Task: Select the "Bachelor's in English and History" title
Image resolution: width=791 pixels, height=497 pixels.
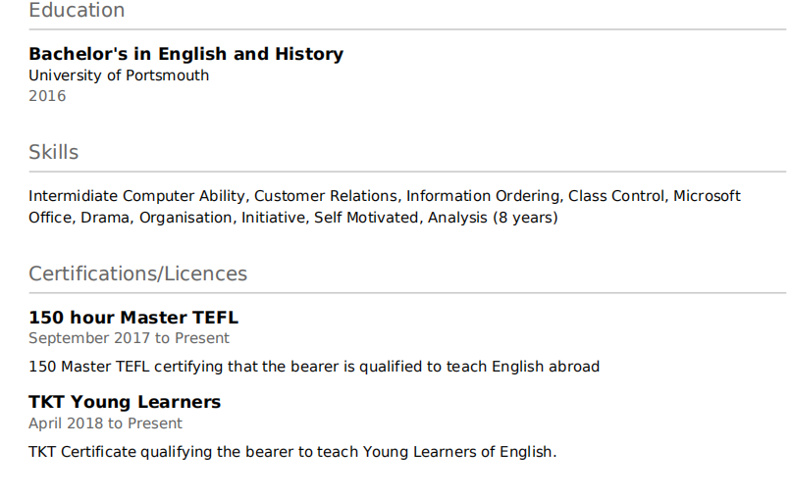Action: 185,54
